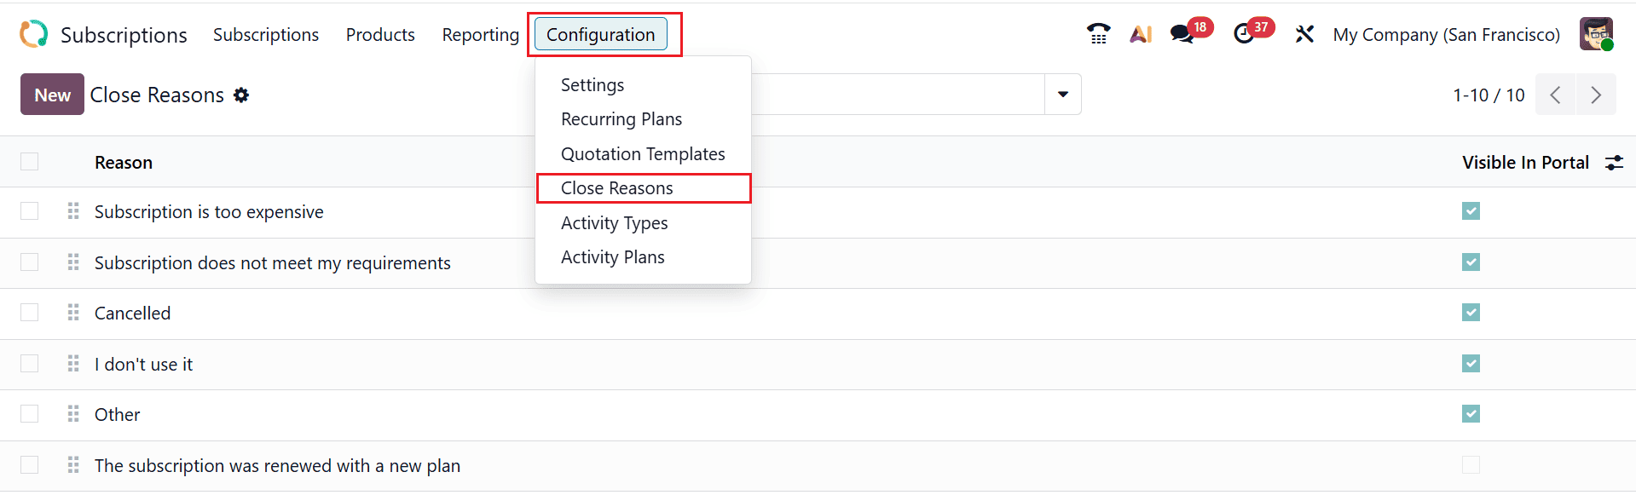Open the Discuss messages icon

coord(1182,35)
